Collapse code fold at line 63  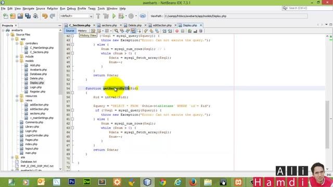click(x=72, y=128)
